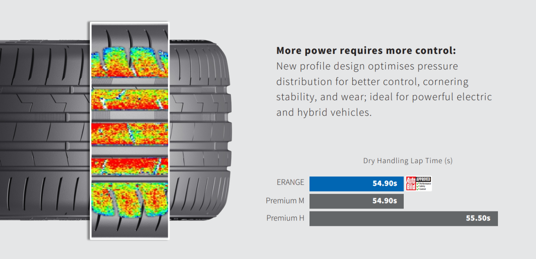Click the bottom pressure map tread band

coord(129,199)
